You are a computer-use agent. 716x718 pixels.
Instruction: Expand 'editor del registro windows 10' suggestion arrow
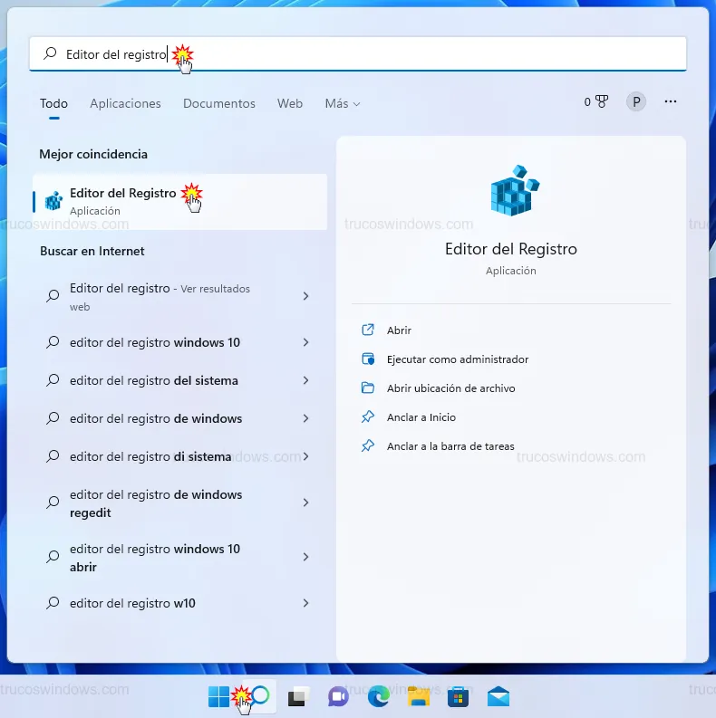tap(305, 342)
